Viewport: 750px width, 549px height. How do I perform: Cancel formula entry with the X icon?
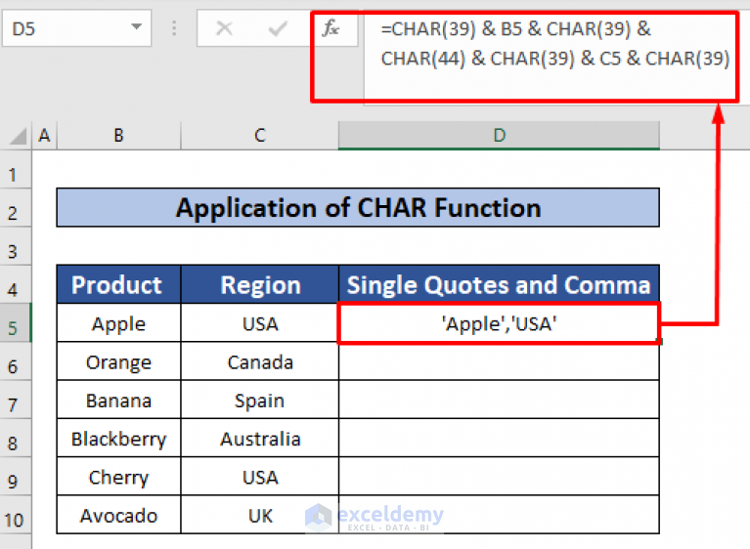pos(224,28)
